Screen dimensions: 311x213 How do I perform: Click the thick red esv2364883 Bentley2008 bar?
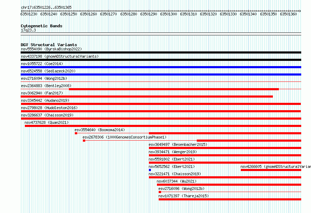[174, 89]
